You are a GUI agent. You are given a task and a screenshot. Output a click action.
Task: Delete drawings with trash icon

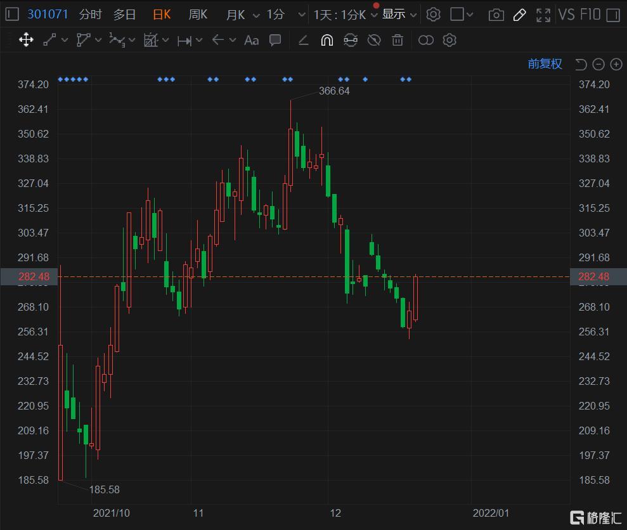(x=398, y=40)
